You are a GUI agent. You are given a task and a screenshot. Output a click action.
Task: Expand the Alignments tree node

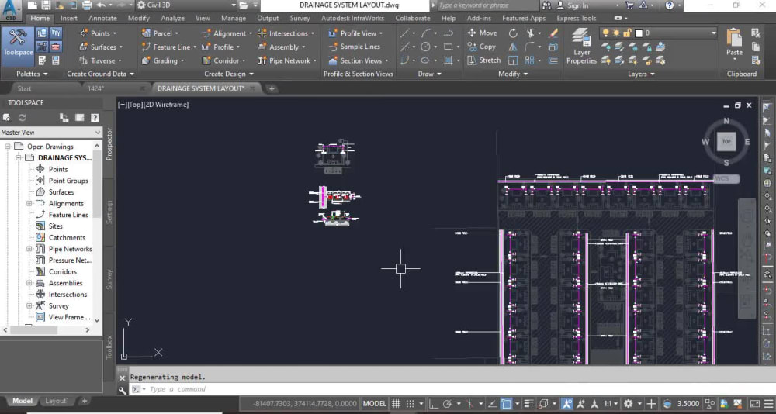[29, 204]
